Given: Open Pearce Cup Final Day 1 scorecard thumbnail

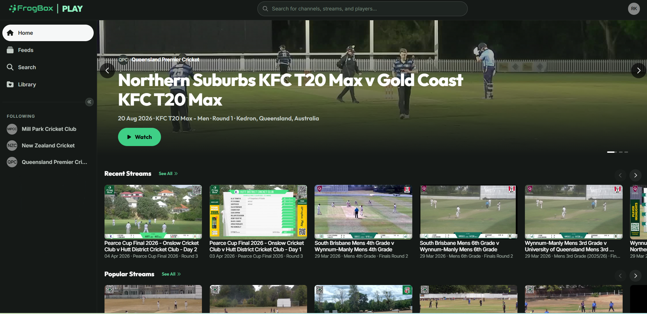Looking at the screenshot, I should [x=258, y=212].
